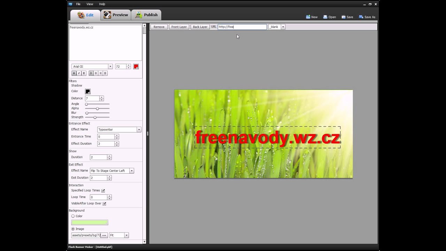446x251 pixels.
Task: Click the 'Interaction' section label
Action: point(76,185)
